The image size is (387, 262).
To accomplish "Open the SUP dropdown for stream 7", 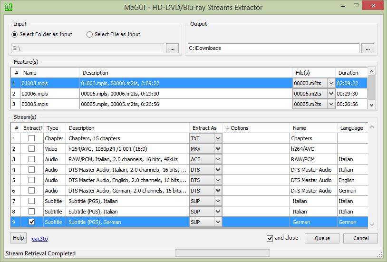I will pyautogui.click(x=218, y=201).
